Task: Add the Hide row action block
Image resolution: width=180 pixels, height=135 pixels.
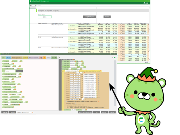Action: coord(8,79)
